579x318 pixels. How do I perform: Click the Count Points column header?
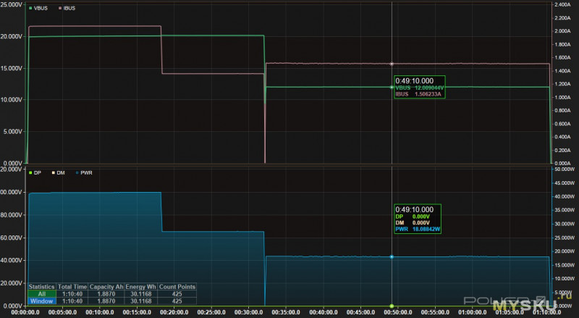point(177,287)
